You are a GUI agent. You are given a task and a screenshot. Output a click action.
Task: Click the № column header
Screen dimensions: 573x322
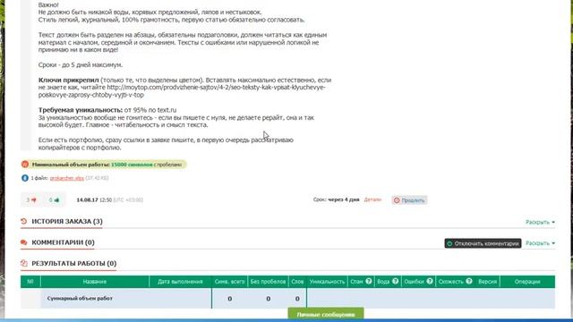point(30,282)
